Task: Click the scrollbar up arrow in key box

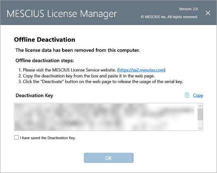Action: tap(200, 106)
